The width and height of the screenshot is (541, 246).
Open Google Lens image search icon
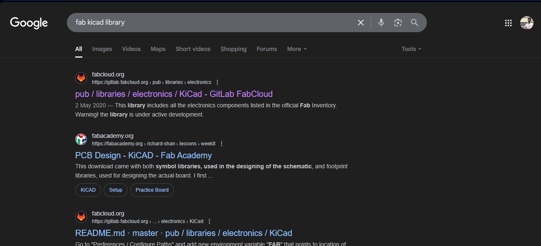(x=398, y=23)
